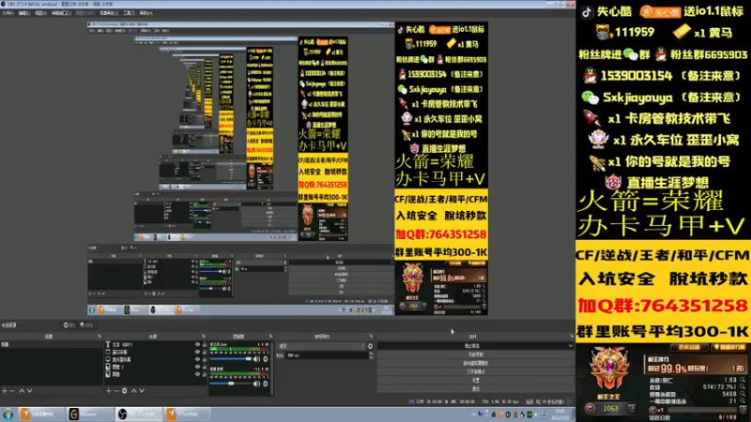Pop out the Sources dock panel
751x422 pixels.
click(204, 337)
